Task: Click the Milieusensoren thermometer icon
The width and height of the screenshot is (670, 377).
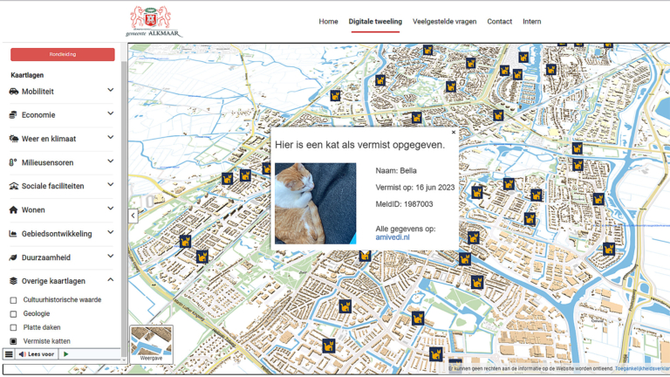Action: [14, 162]
